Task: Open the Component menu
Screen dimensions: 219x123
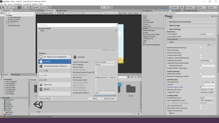Action: point(27,4)
